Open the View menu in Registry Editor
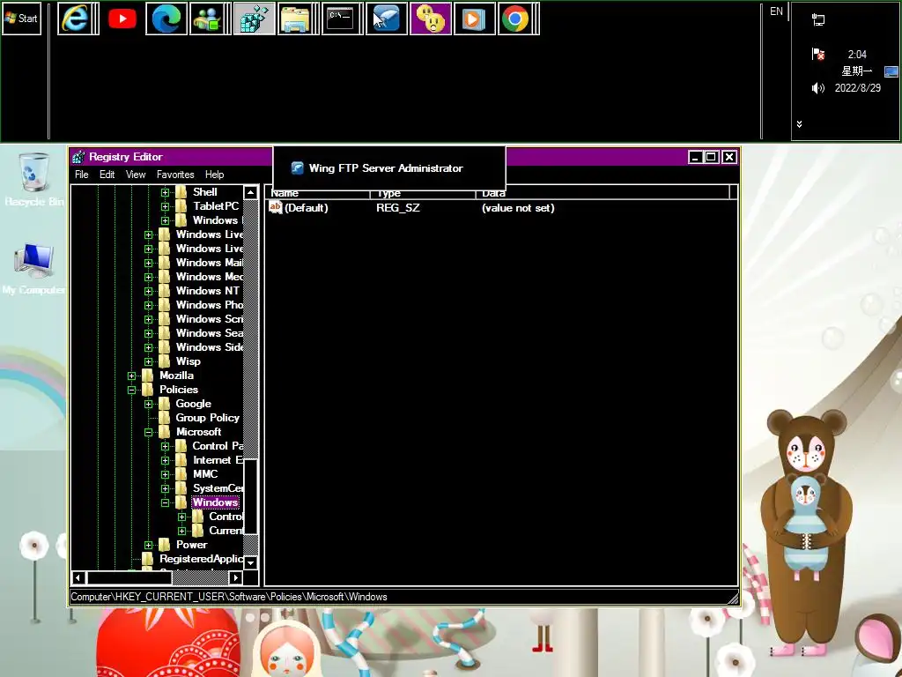The image size is (902, 677). click(136, 175)
